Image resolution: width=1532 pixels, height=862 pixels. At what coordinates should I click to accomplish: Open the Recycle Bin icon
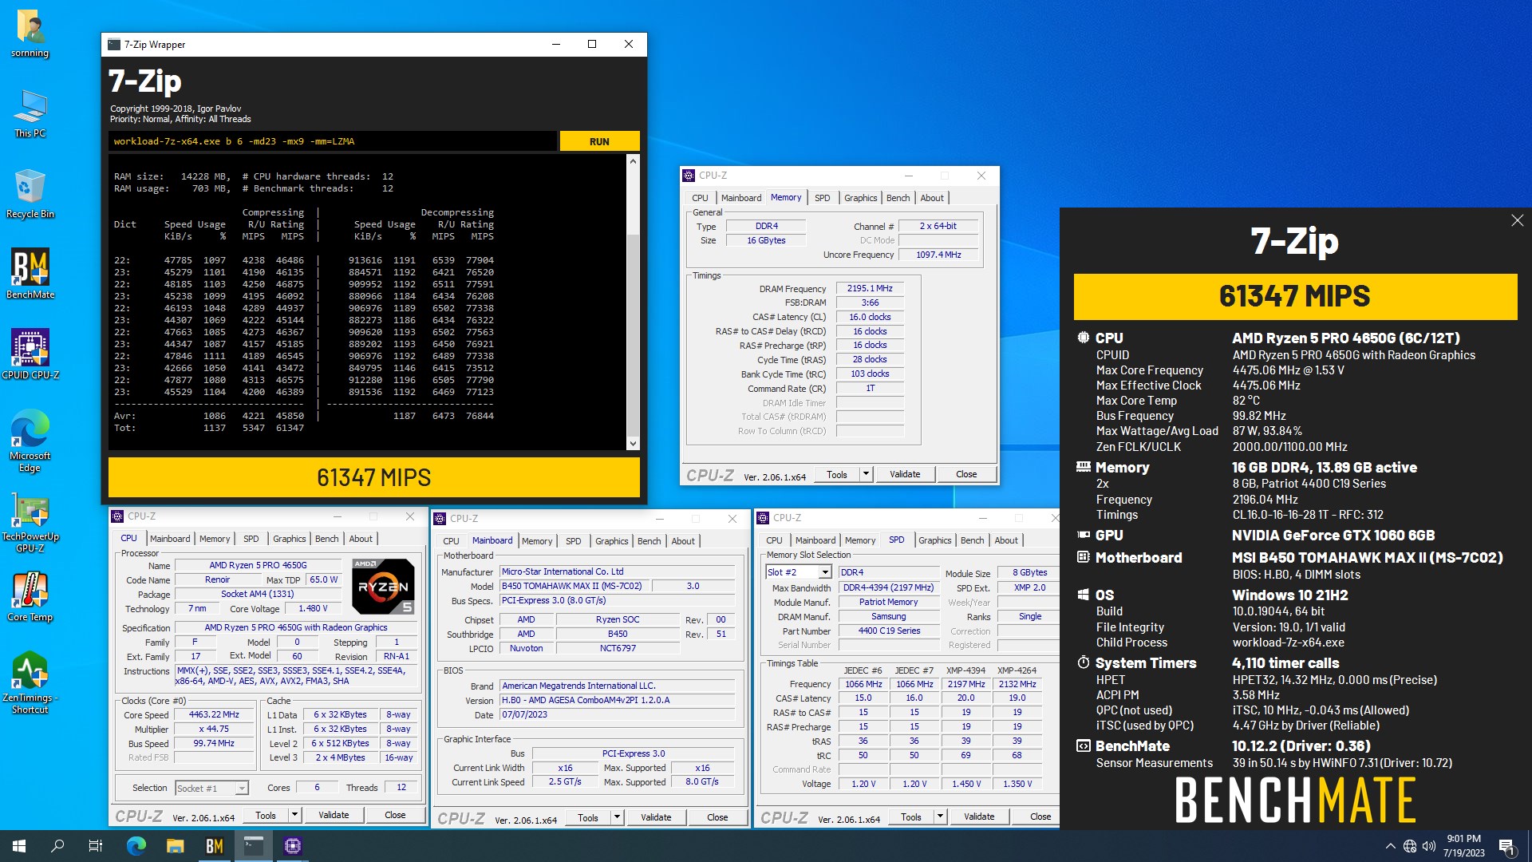tap(30, 194)
